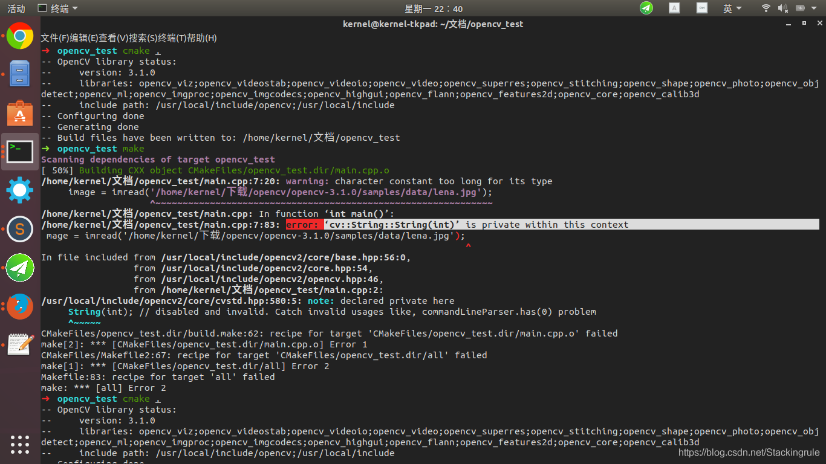This screenshot has height=464, width=826.
Task: Click 'note: declared private here' text
Action: [x=381, y=301]
